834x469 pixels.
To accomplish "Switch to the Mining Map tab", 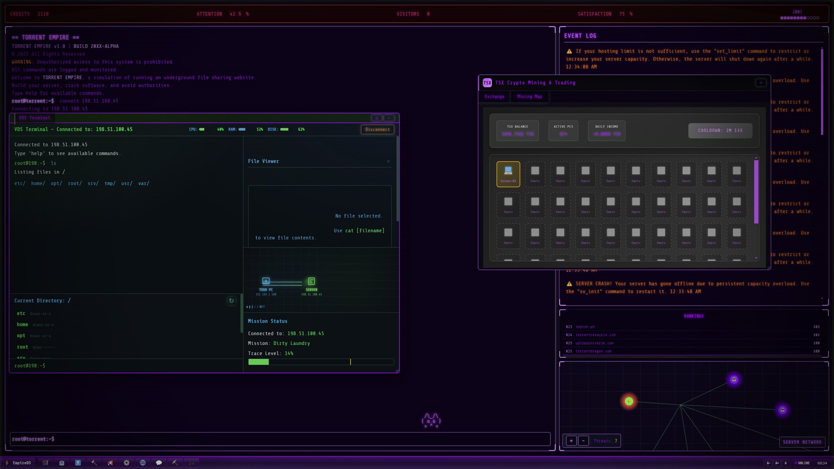I will (x=529, y=97).
